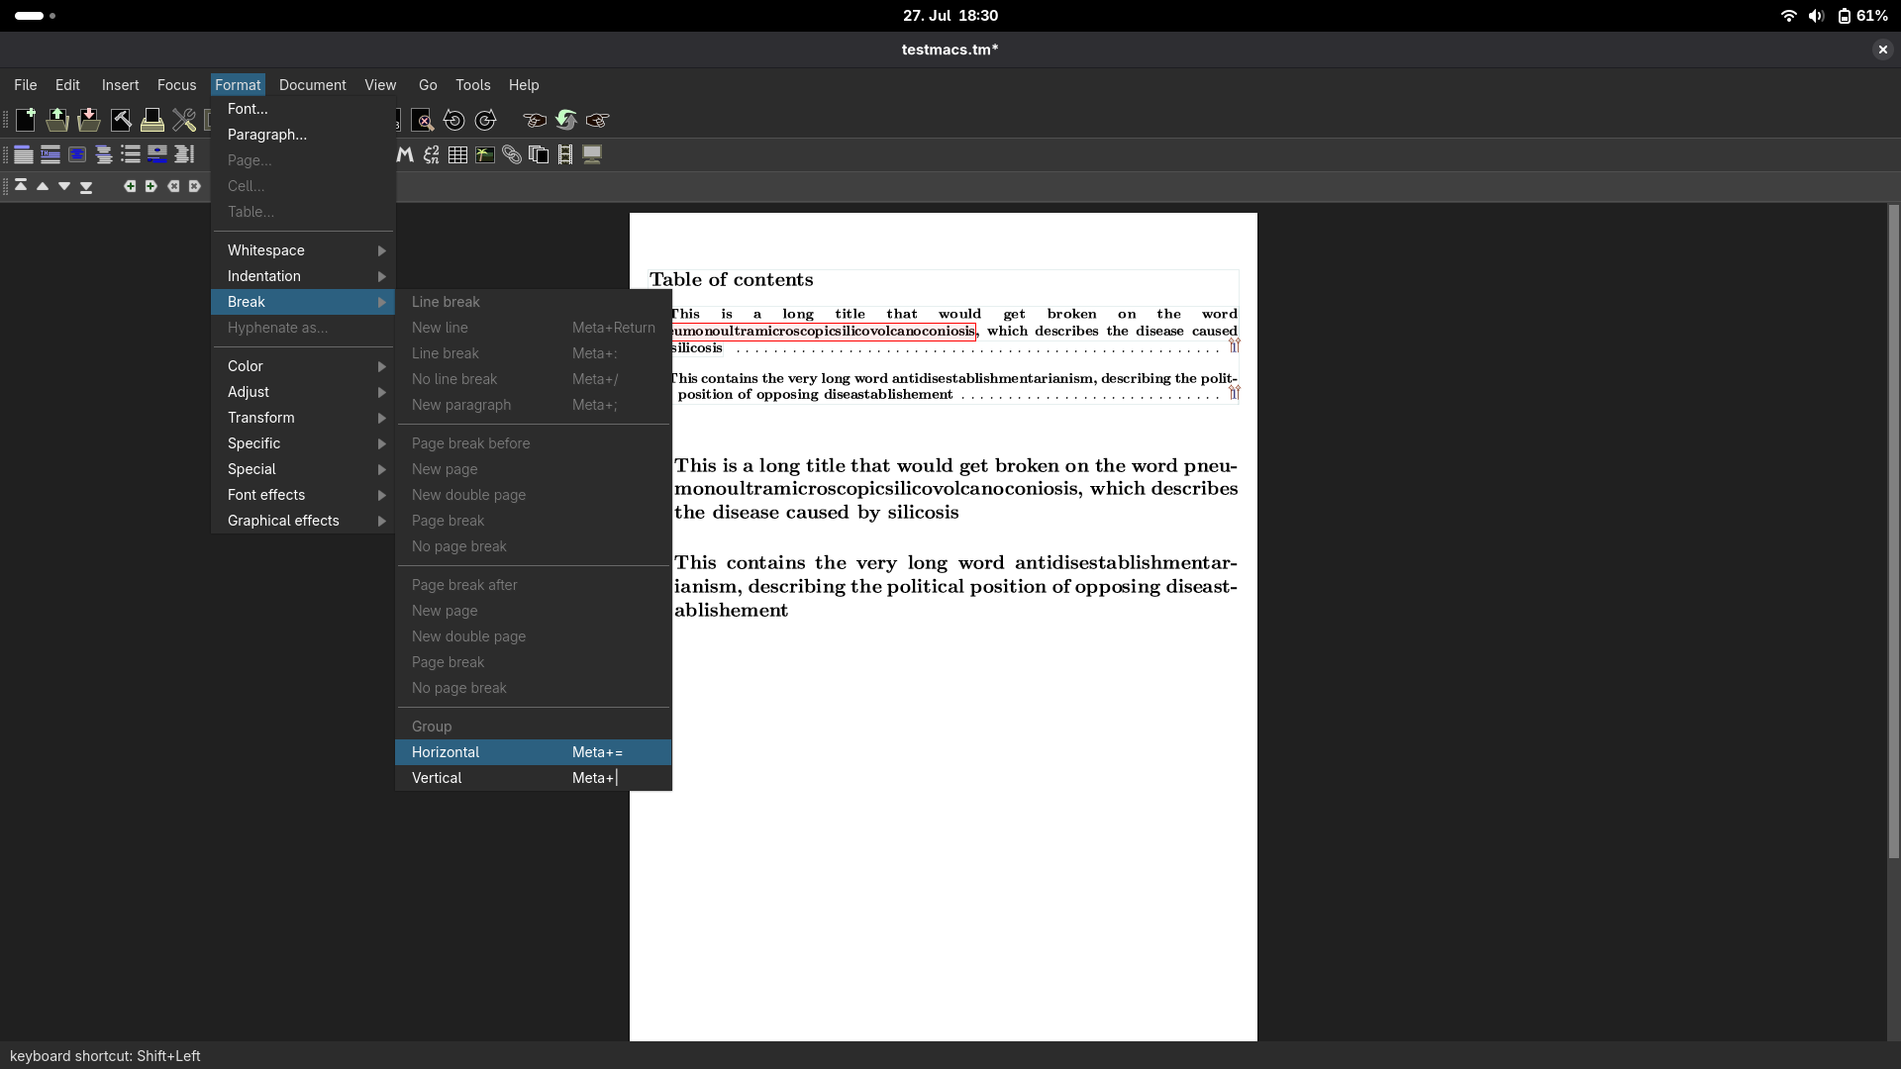Click the save file folder icon
Viewport: 1901px width, 1069px height.
89,120
